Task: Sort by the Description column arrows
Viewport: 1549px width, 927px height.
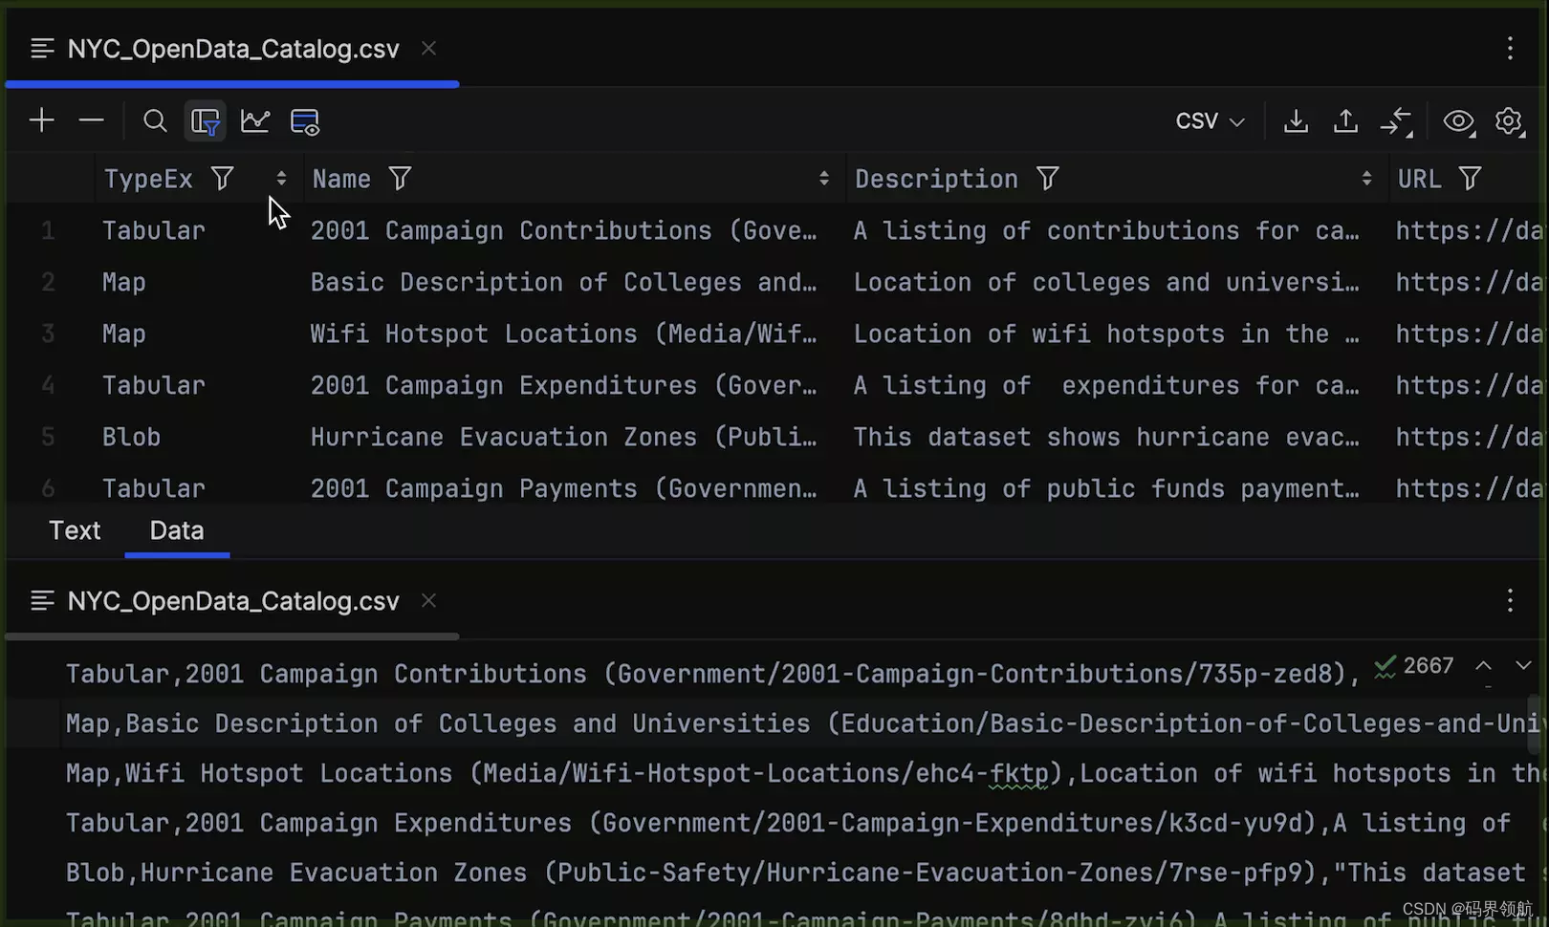Action: pos(1366,179)
